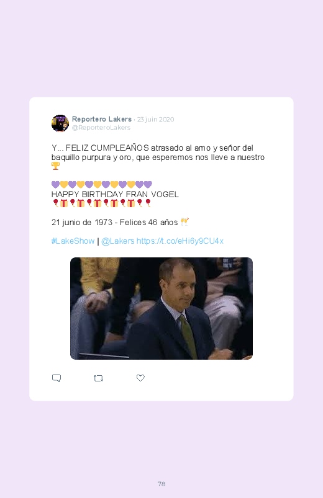Click the Reportero Lakers display name
This screenshot has width=323, height=498.
(102, 119)
